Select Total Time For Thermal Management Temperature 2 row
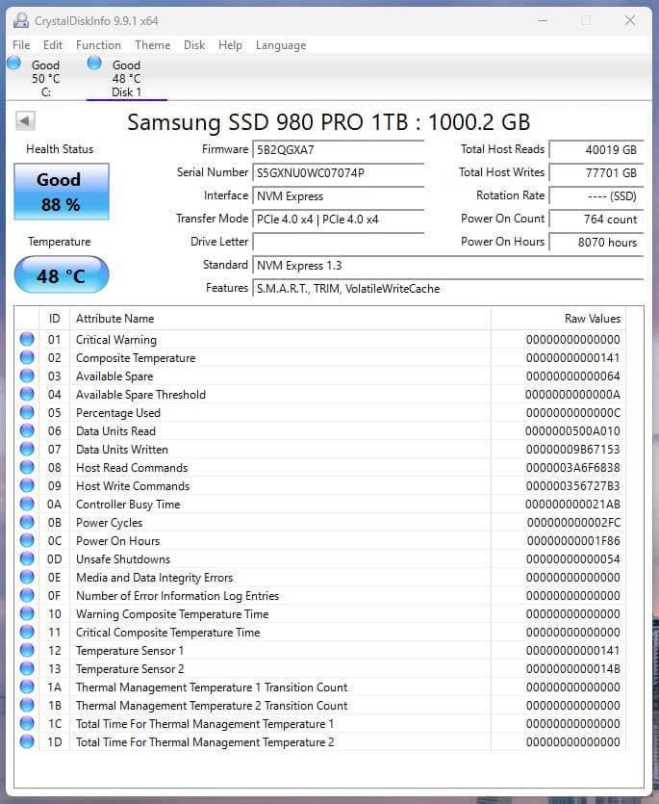The width and height of the screenshot is (659, 804). click(x=319, y=742)
